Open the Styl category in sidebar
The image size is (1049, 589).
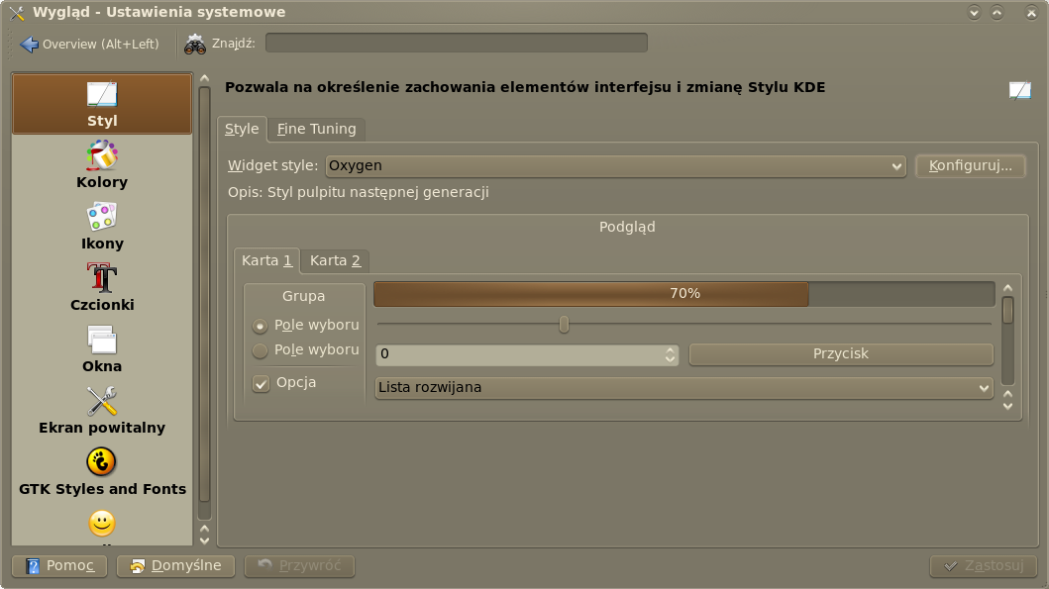pyautogui.click(x=102, y=104)
